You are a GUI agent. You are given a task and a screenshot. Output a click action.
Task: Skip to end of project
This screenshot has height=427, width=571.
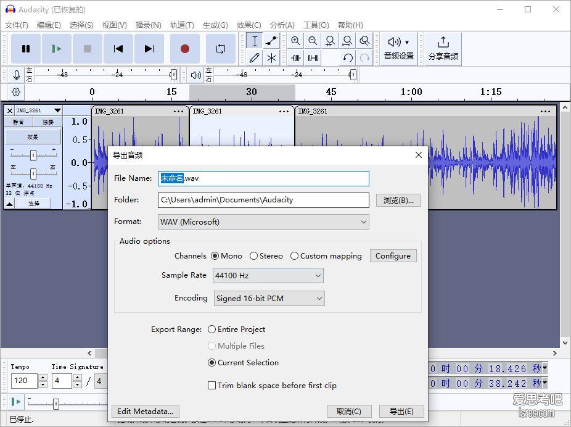click(149, 49)
